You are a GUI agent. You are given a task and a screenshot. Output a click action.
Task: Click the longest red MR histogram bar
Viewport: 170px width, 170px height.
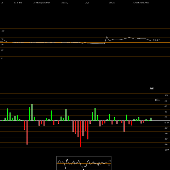[81, 134]
